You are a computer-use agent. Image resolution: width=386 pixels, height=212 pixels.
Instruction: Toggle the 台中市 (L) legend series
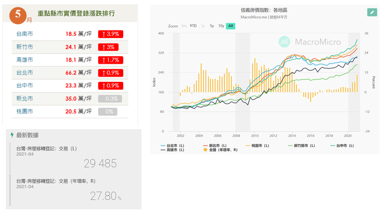[342, 146]
